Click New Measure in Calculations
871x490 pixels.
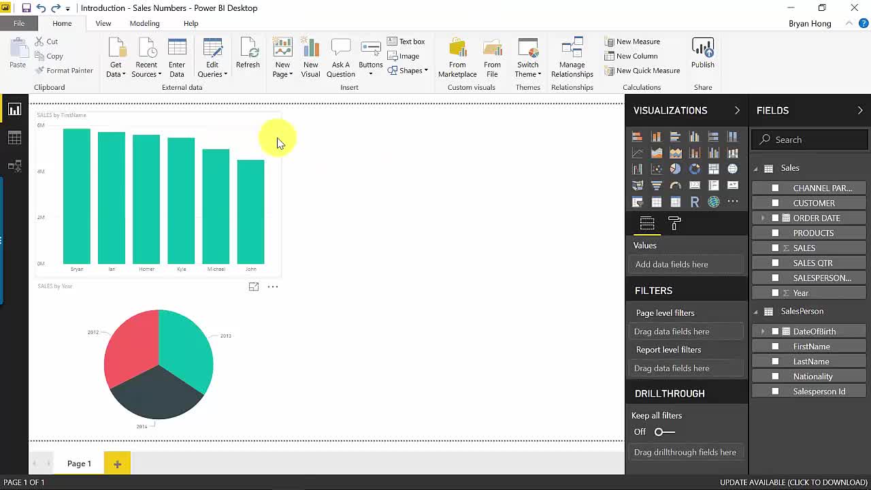point(632,42)
